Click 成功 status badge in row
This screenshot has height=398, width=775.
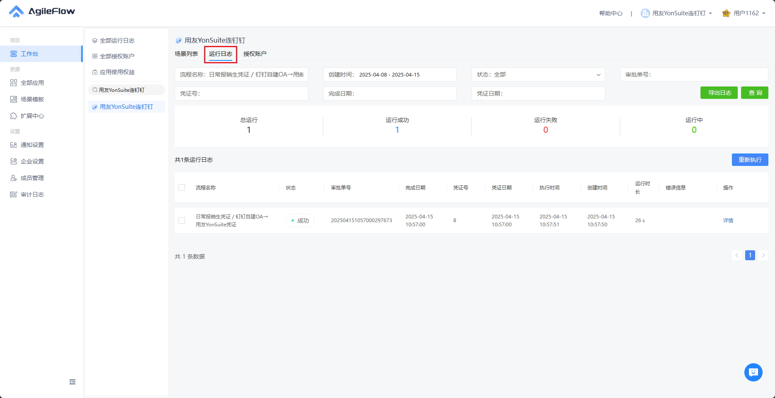point(300,221)
